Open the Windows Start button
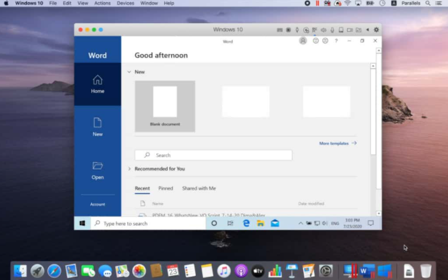This screenshot has height=280, width=448. 82,223
